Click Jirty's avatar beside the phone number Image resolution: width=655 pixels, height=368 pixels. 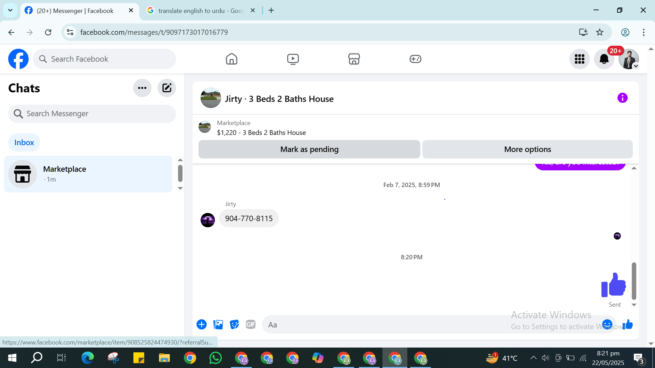coord(208,220)
